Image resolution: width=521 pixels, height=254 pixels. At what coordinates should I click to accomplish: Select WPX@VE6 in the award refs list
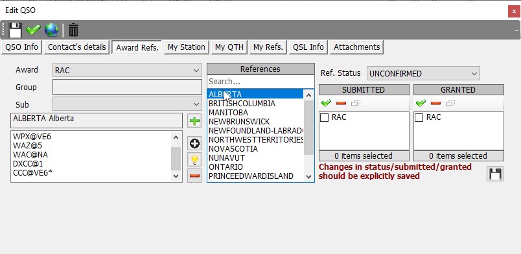(91, 136)
